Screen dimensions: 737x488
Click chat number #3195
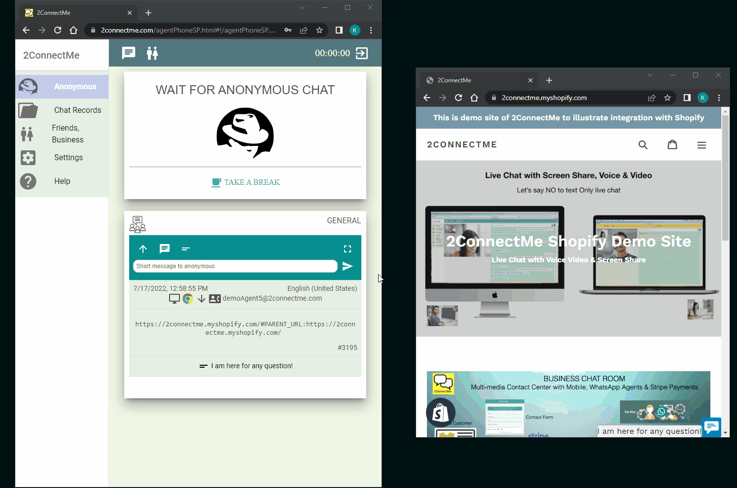[x=348, y=348]
